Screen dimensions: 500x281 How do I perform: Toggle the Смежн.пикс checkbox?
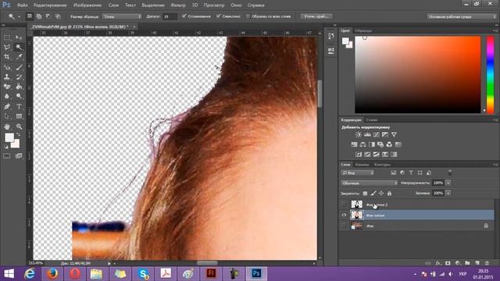(219, 16)
